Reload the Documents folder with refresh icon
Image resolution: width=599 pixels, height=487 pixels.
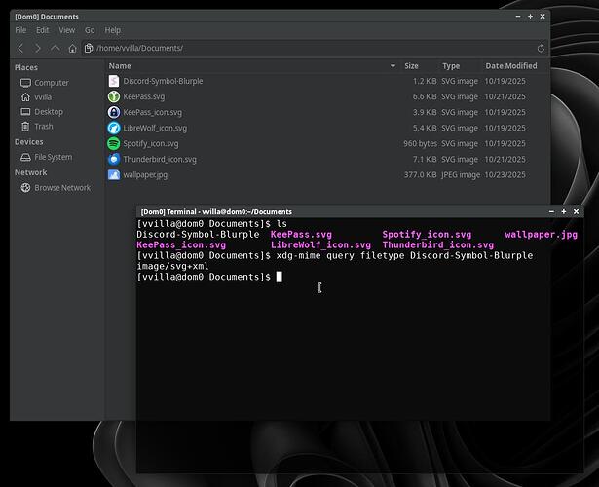(x=541, y=48)
